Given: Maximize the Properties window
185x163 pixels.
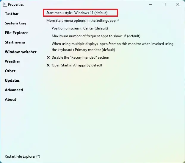Looking at the screenshot, I should tap(164, 4).
